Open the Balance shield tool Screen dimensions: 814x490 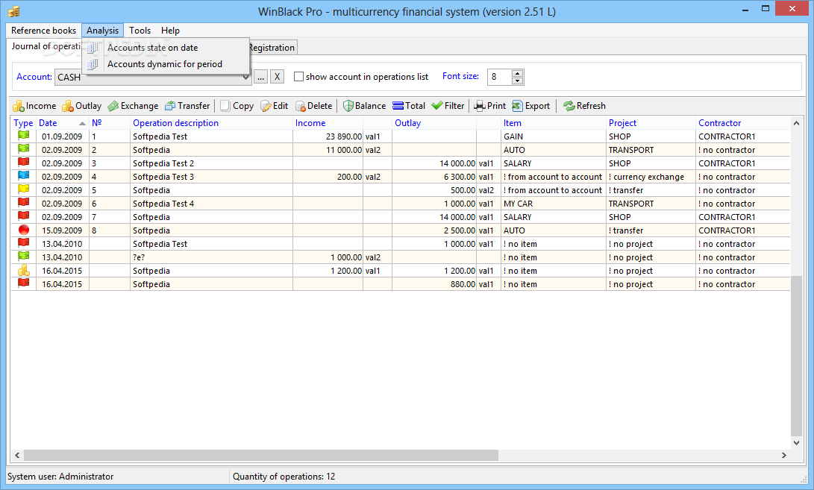[x=364, y=106]
